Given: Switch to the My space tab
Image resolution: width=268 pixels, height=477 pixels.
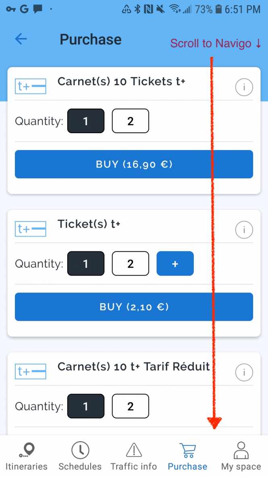Looking at the screenshot, I should (241, 455).
